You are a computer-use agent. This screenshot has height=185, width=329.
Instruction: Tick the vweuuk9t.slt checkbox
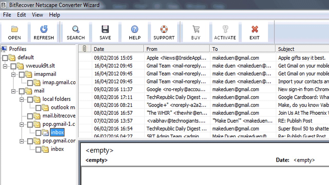click(x=13, y=66)
